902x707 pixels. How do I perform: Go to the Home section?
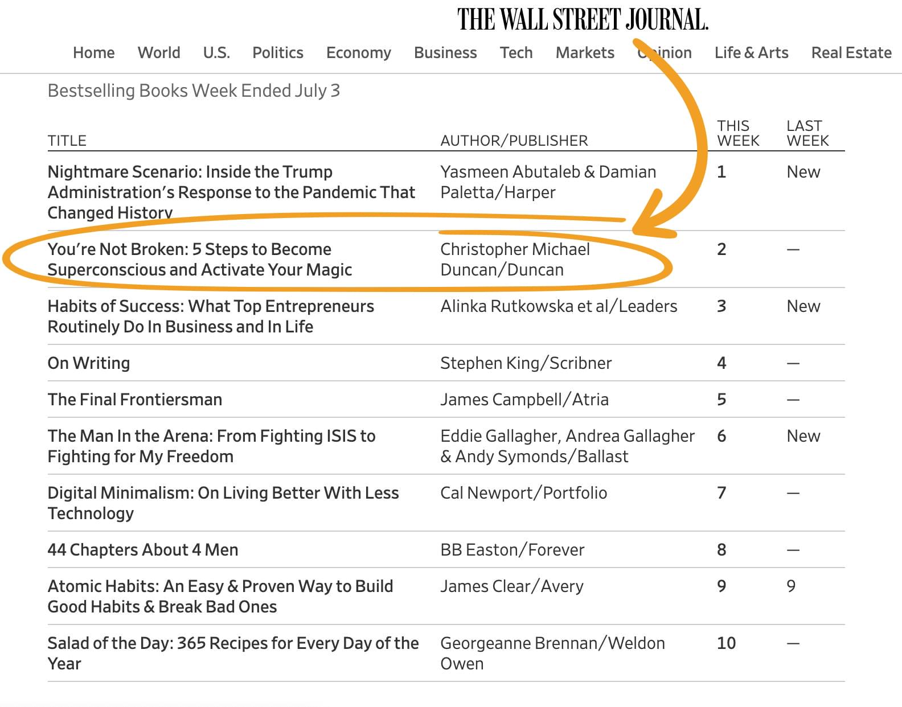(x=94, y=53)
